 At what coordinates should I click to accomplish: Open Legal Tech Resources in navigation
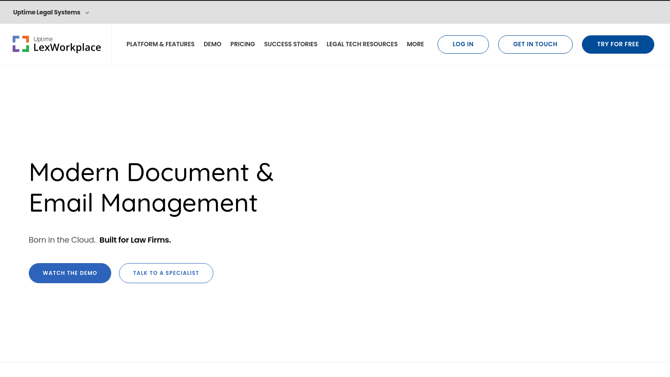pos(362,44)
